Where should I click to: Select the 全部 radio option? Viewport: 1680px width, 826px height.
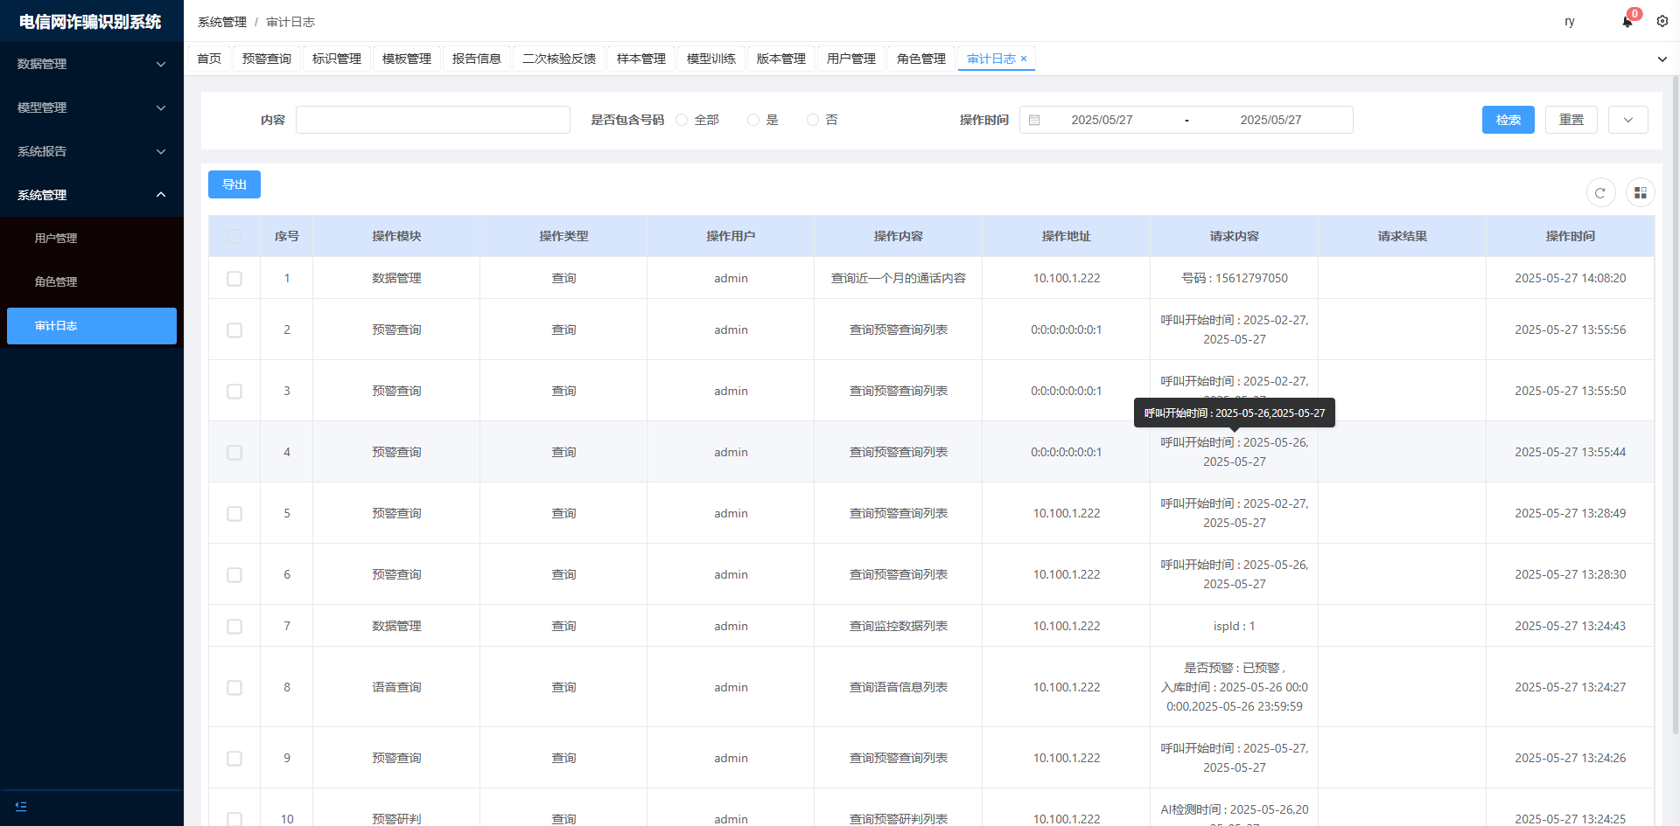click(682, 120)
